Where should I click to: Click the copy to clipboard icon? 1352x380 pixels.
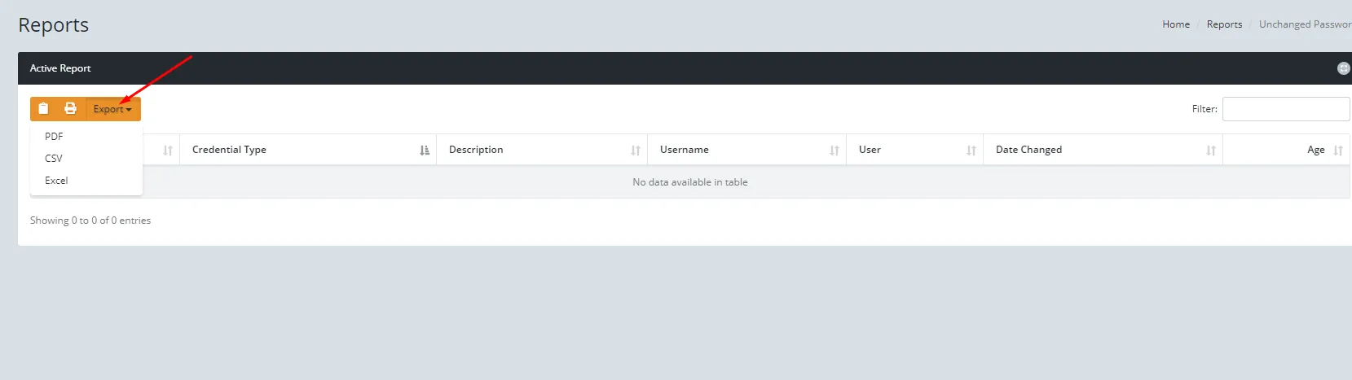[x=44, y=109]
